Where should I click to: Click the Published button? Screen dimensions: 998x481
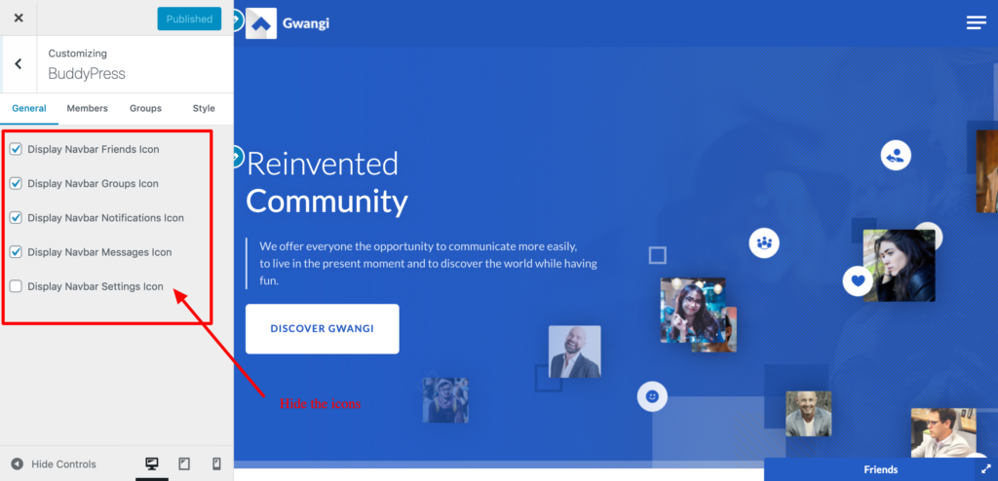click(x=189, y=19)
